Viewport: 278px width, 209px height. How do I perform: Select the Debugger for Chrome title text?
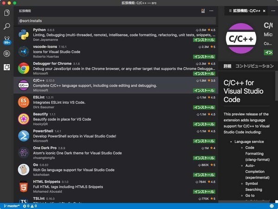[x=52, y=64]
